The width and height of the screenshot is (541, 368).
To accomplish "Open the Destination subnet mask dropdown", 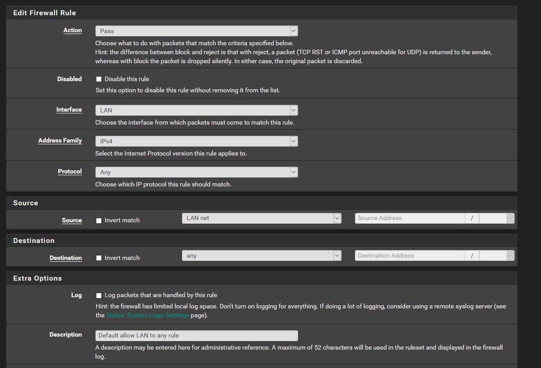I will (x=497, y=256).
